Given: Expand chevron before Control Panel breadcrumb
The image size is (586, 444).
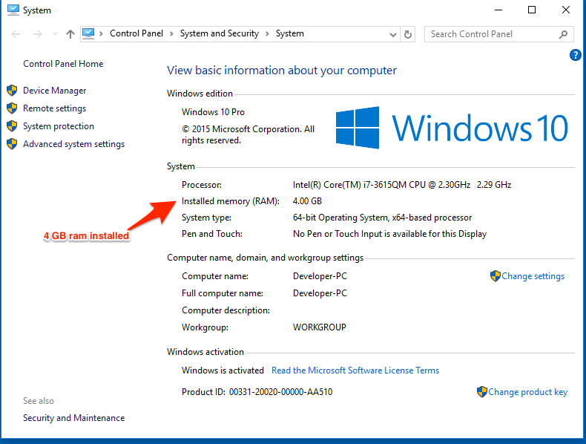Looking at the screenshot, I should [x=101, y=33].
